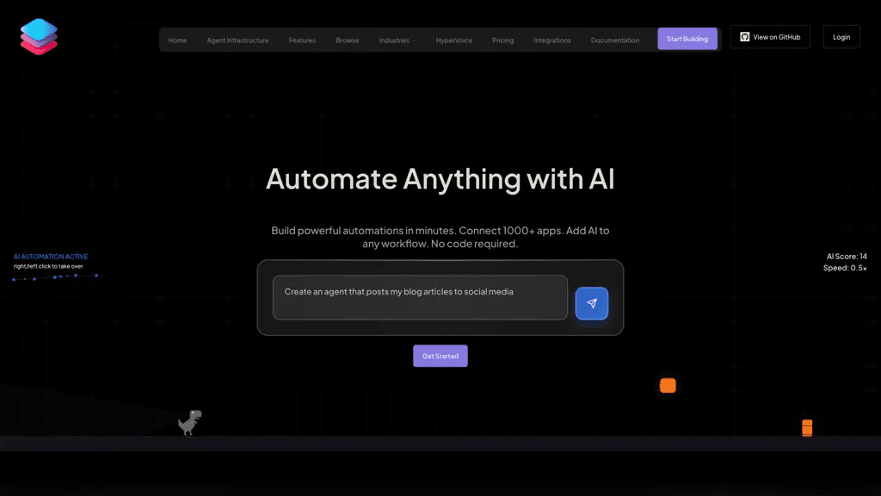Image resolution: width=881 pixels, height=496 pixels.
Task: Click the running dinosaur character
Action: 190,423
